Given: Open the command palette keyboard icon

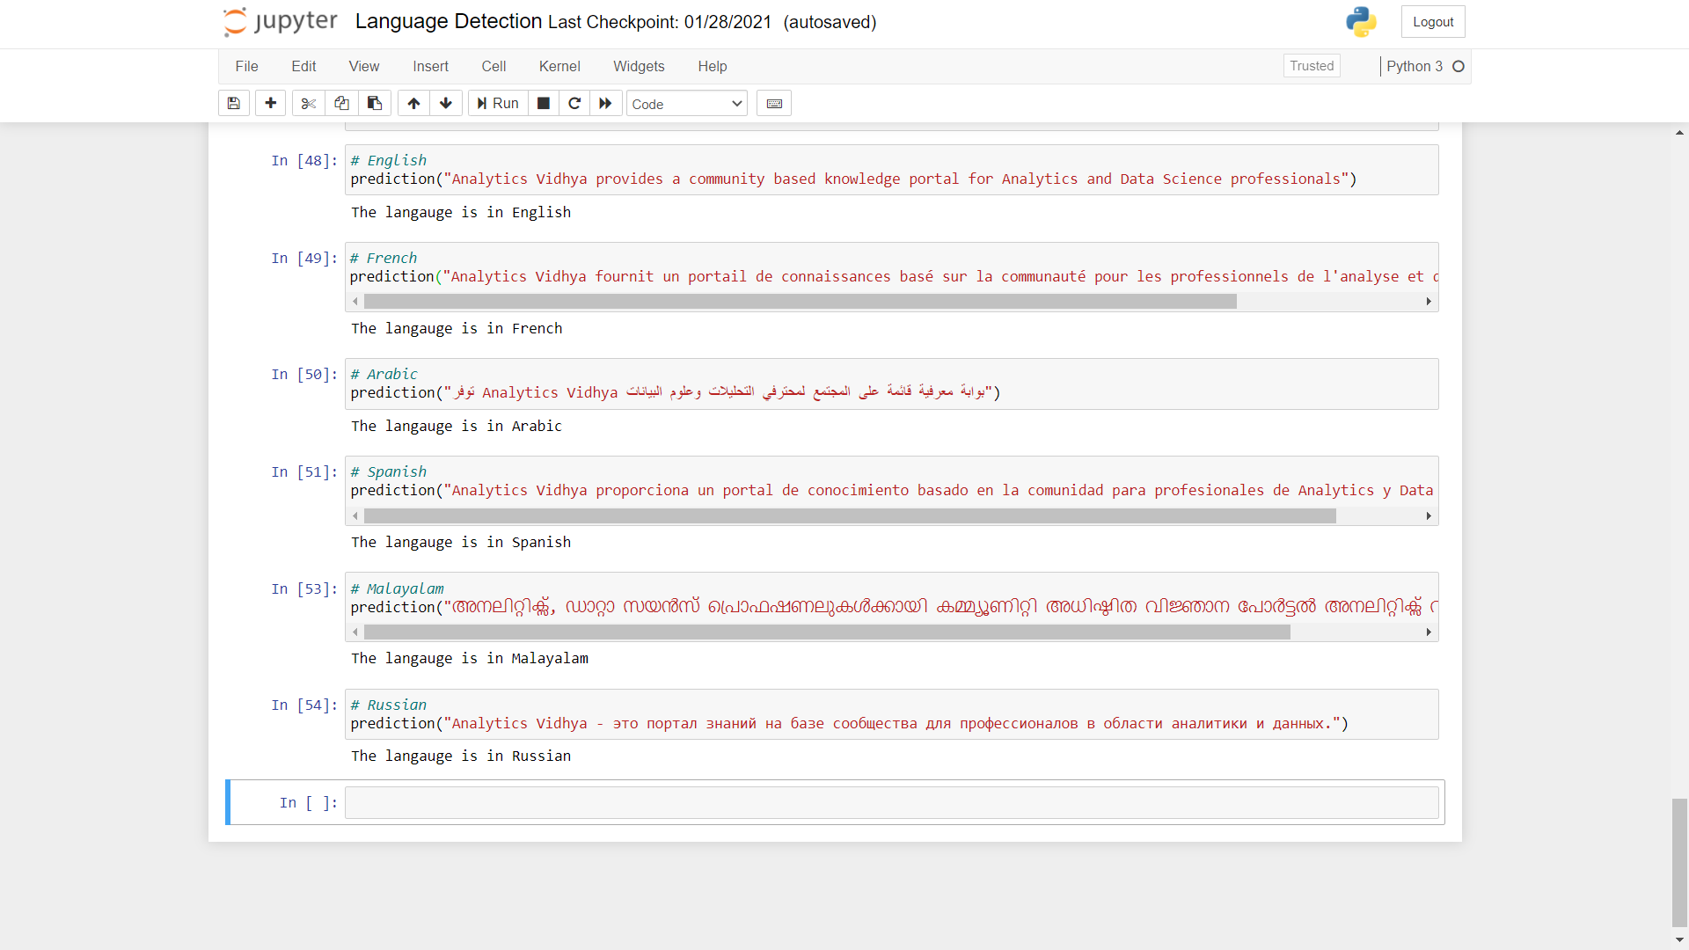Looking at the screenshot, I should [x=774, y=104].
